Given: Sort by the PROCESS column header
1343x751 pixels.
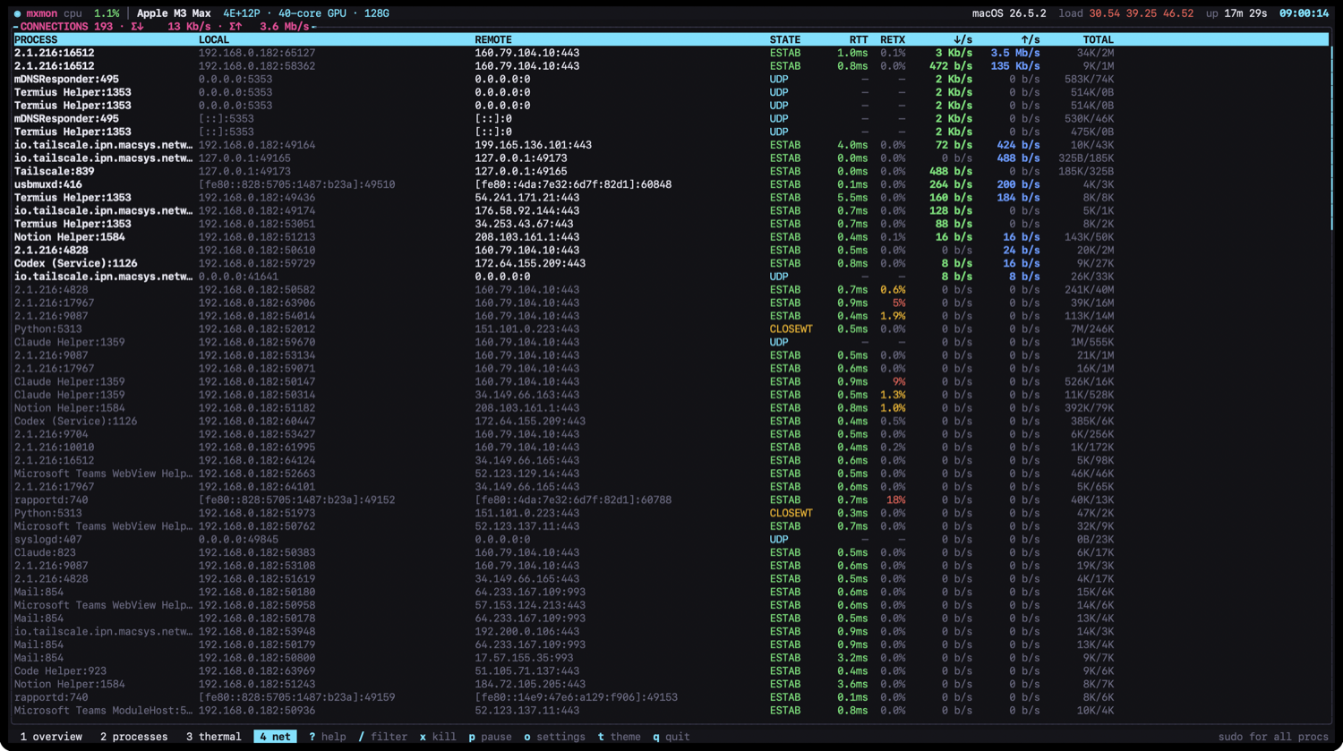Looking at the screenshot, I should coord(36,39).
